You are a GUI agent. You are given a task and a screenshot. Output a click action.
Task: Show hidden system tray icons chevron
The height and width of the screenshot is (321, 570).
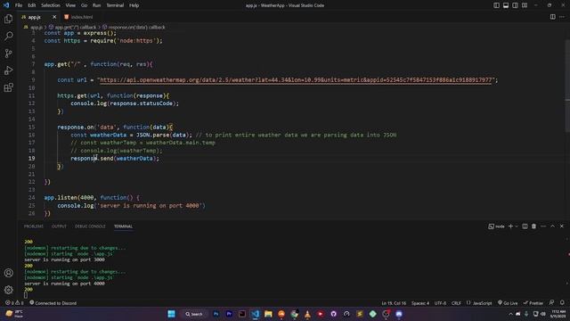pos(510,314)
